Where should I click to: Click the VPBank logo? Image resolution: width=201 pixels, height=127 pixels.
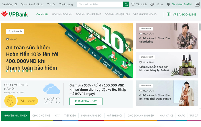click(14, 14)
